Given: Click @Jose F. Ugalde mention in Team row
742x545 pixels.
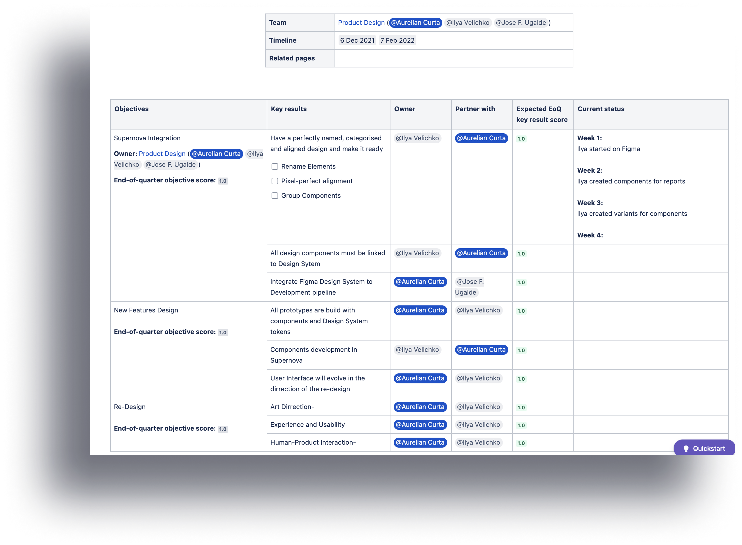Looking at the screenshot, I should point(521,23).
